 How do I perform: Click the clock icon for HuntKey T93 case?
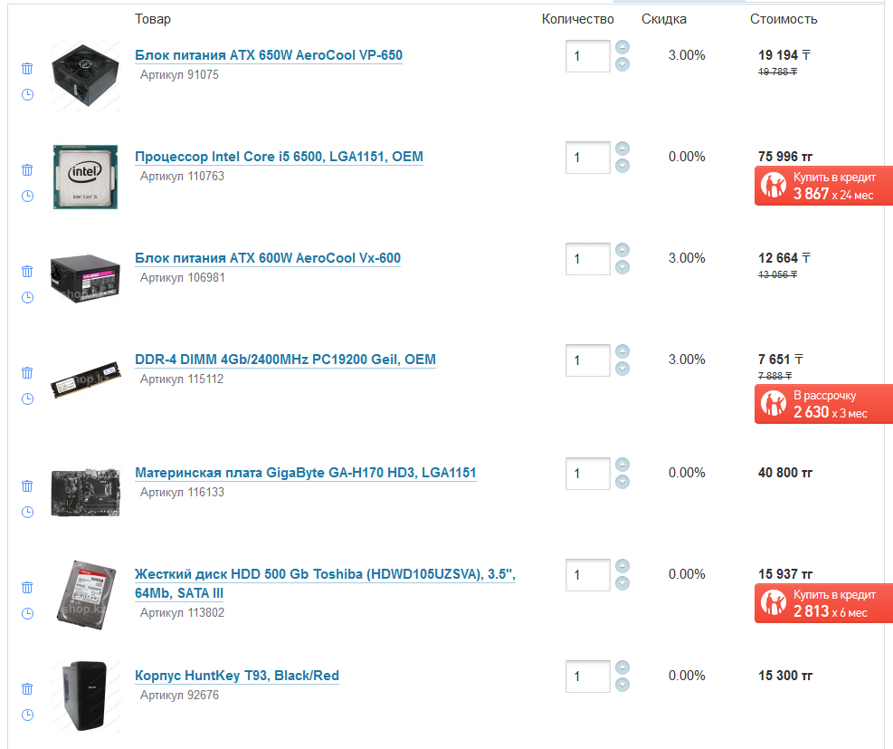tap(27, 715)
